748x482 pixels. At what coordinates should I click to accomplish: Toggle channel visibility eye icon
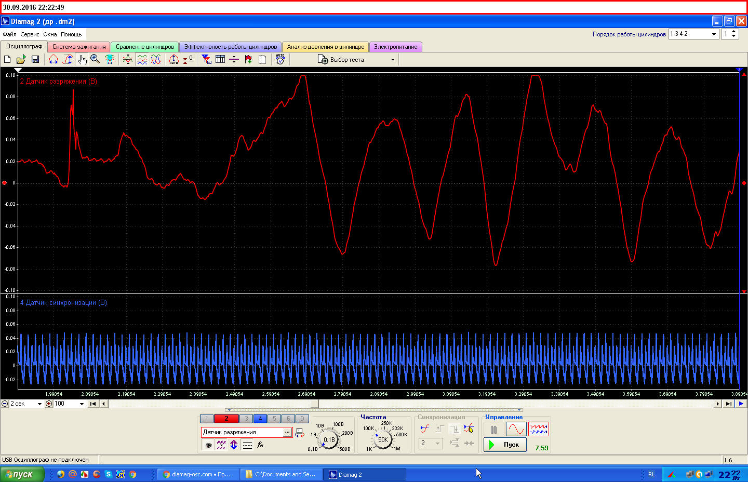pyautogui.click(x=208, y=445)
